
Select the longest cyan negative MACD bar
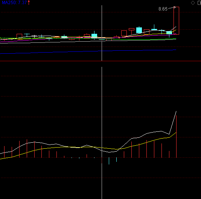point(109,161)
